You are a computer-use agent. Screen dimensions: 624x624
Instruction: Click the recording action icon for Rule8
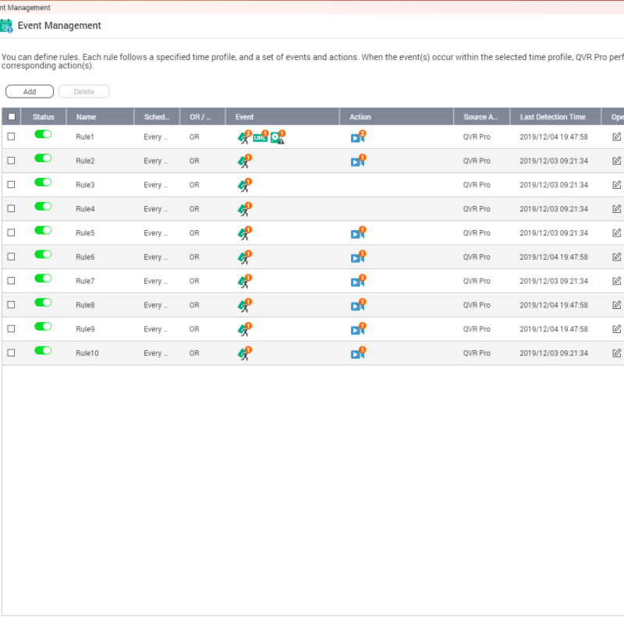(358, 305)
